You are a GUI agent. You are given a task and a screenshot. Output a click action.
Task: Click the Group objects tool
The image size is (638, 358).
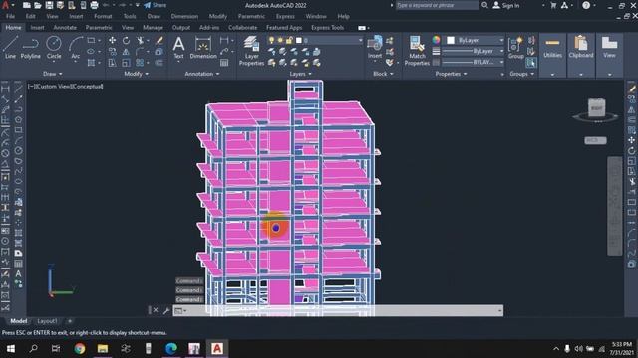click(x=516, y=47)
